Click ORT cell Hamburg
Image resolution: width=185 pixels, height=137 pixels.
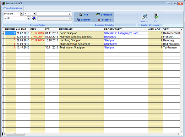168,40
